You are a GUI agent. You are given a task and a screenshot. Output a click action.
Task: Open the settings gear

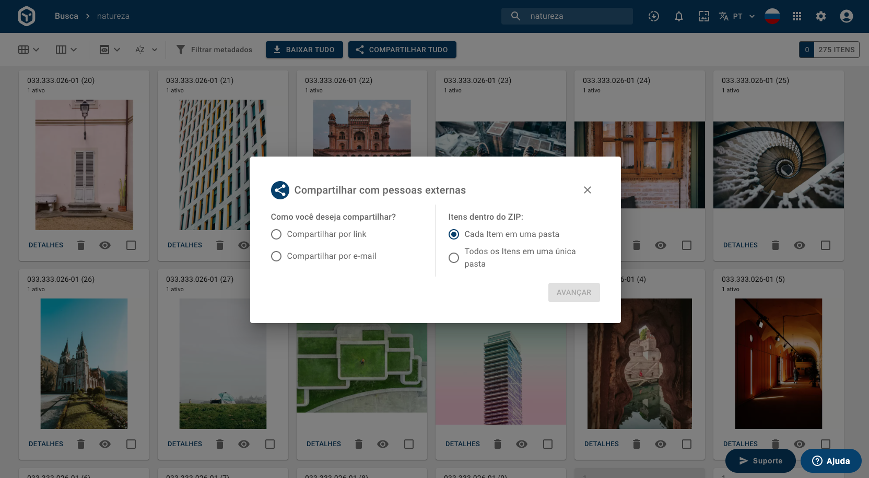pos(821,16)
